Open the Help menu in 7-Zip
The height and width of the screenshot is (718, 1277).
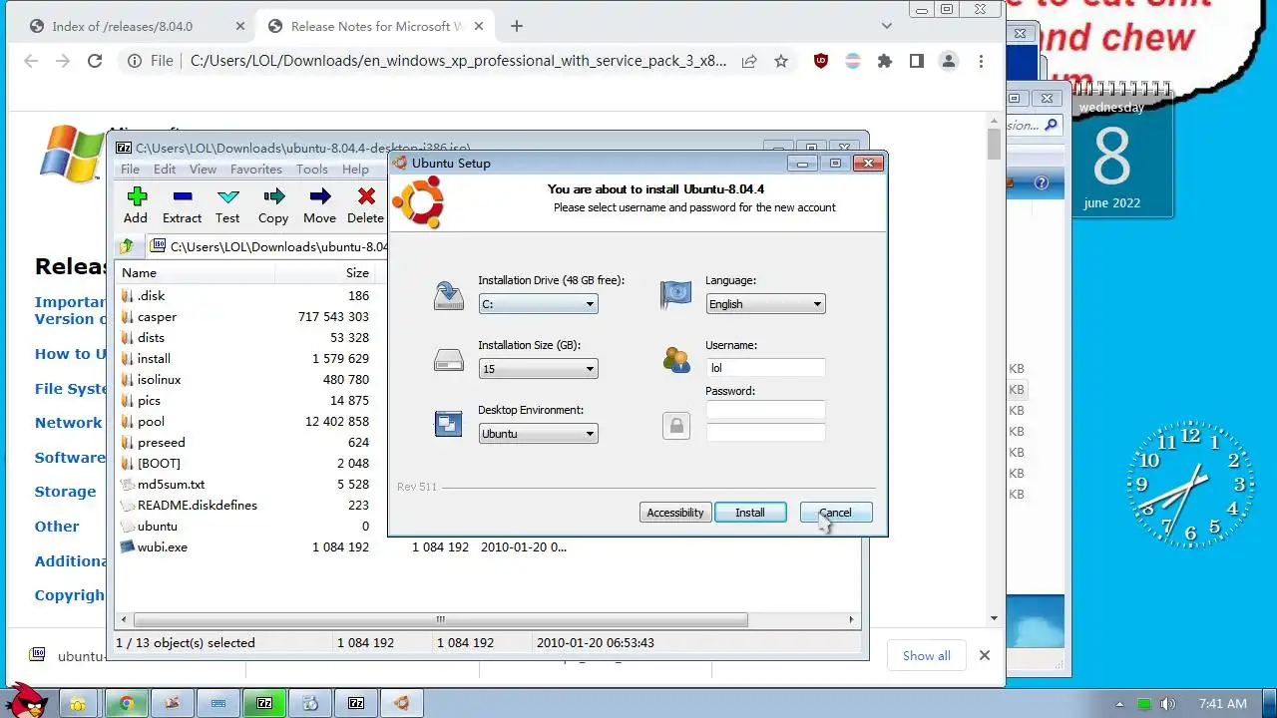[355, 169]
